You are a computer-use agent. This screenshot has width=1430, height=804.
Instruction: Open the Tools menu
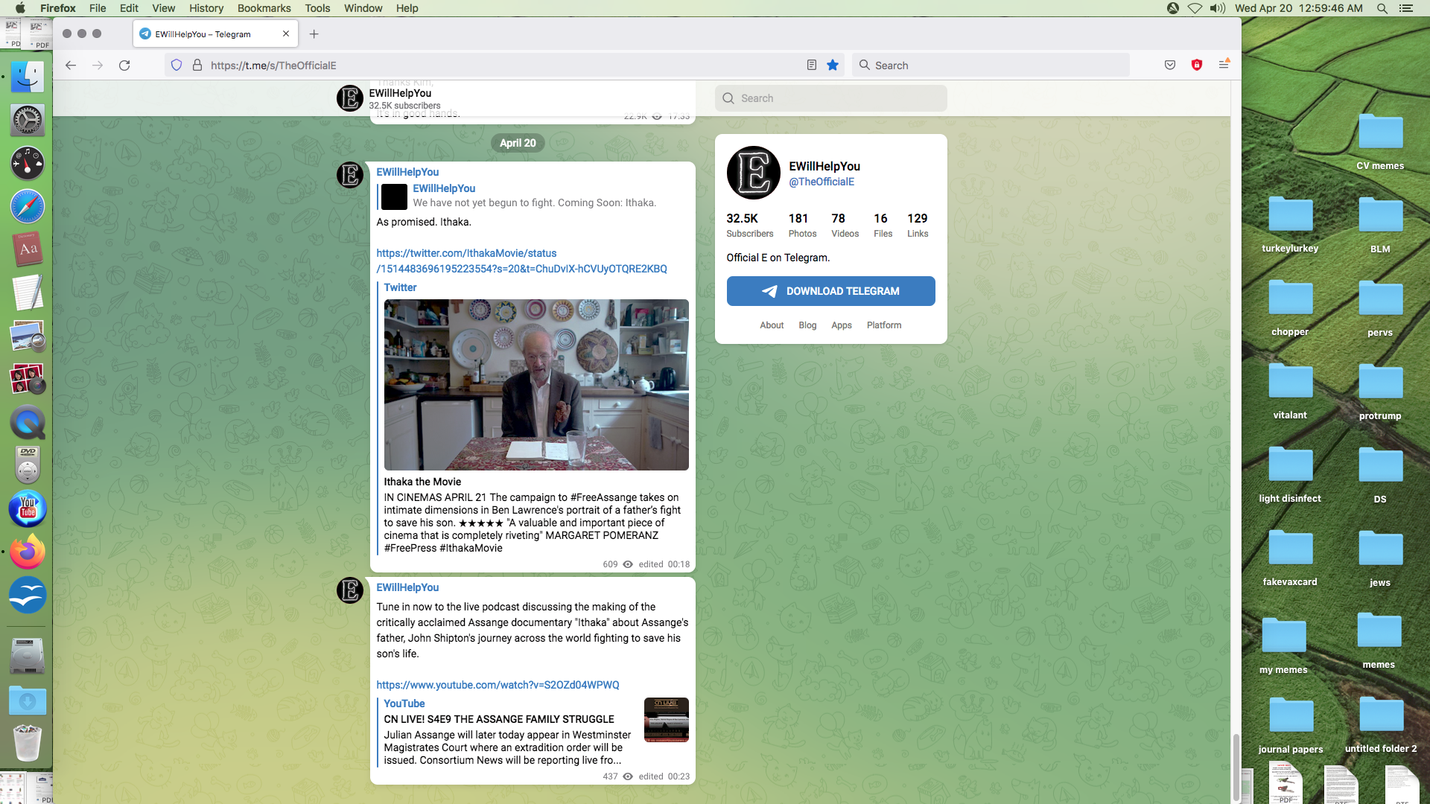[x=317, y=8]
